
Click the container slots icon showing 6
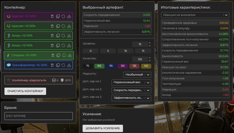point(54,80)
